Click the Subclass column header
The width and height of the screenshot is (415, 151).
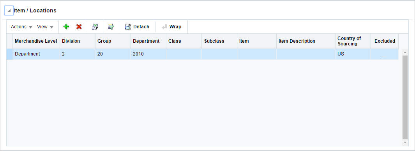pos(219,41)
